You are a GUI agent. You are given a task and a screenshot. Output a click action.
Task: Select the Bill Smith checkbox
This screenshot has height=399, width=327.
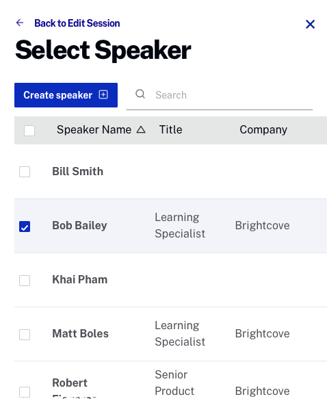[x=25, y=172]
